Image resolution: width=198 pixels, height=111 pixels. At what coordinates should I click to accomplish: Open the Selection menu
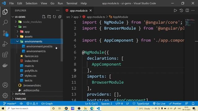click(x=31, y=3)
